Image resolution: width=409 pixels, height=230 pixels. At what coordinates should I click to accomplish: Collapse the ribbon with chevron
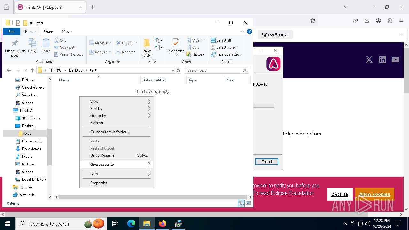243,32
